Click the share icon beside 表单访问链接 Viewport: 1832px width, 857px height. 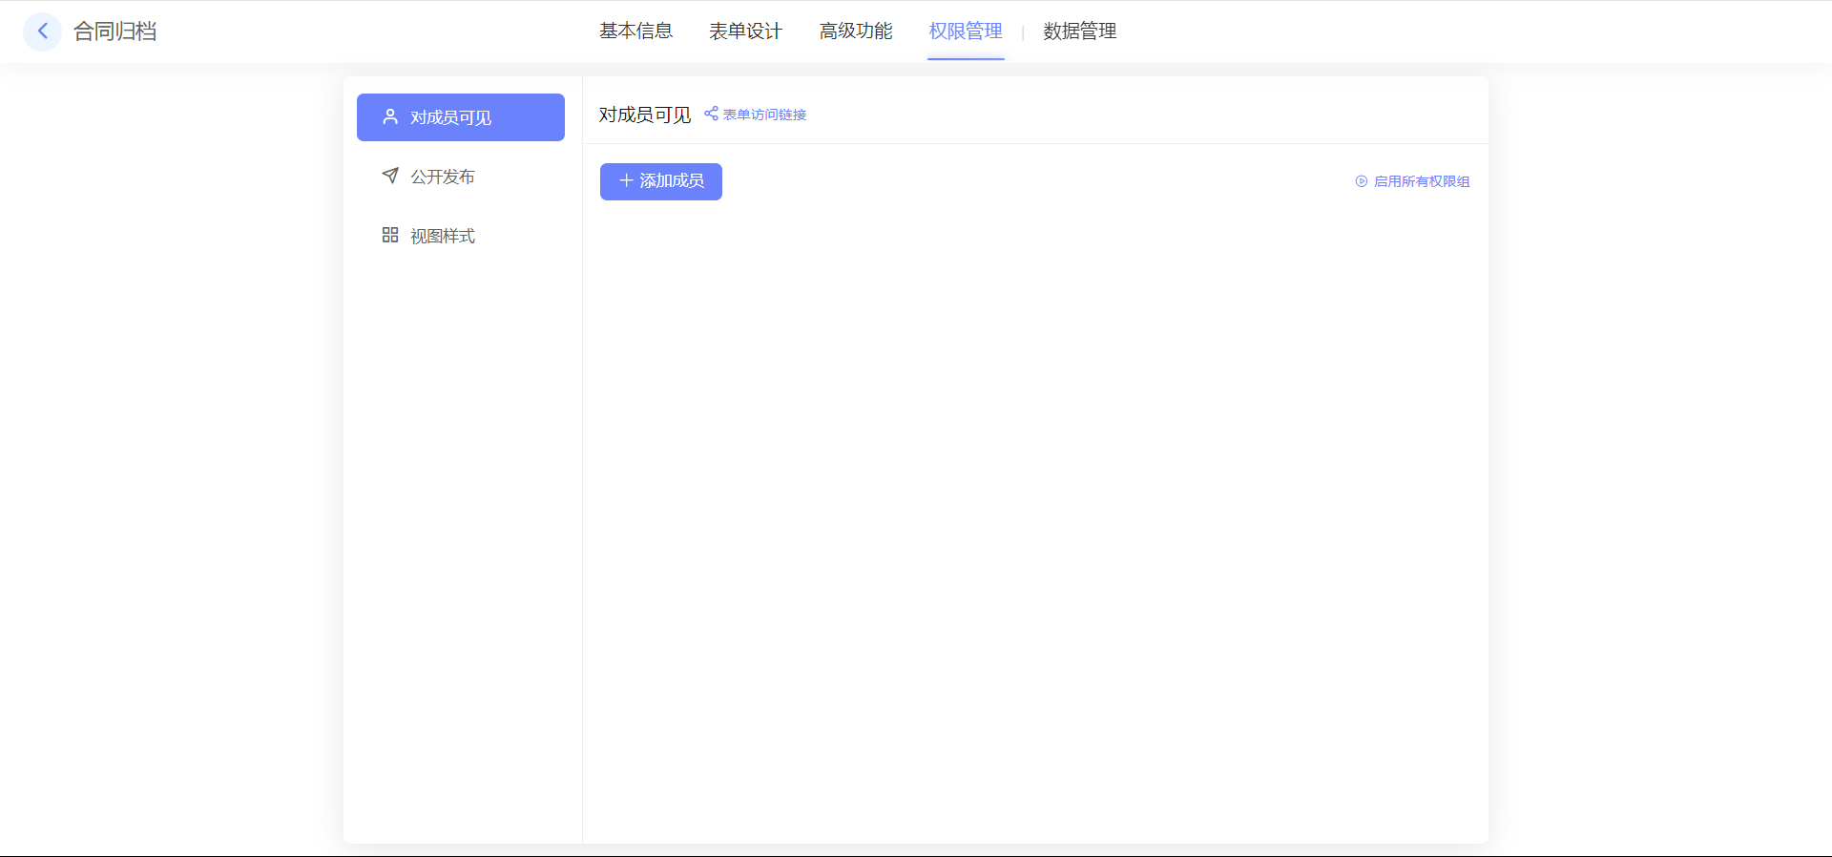[711, 114]
